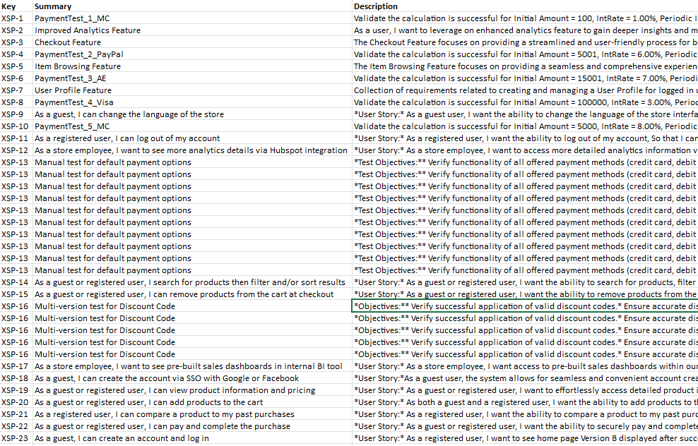Image resolution: width=698 pixels, height=446 pixels.
Task: Select the Improved Analytics Feature cell
Action: coord(88,30)
